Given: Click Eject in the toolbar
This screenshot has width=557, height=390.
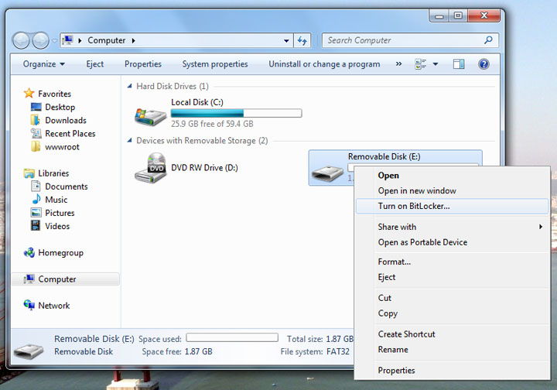Looking at the screenshot, I should pos(95,64).
